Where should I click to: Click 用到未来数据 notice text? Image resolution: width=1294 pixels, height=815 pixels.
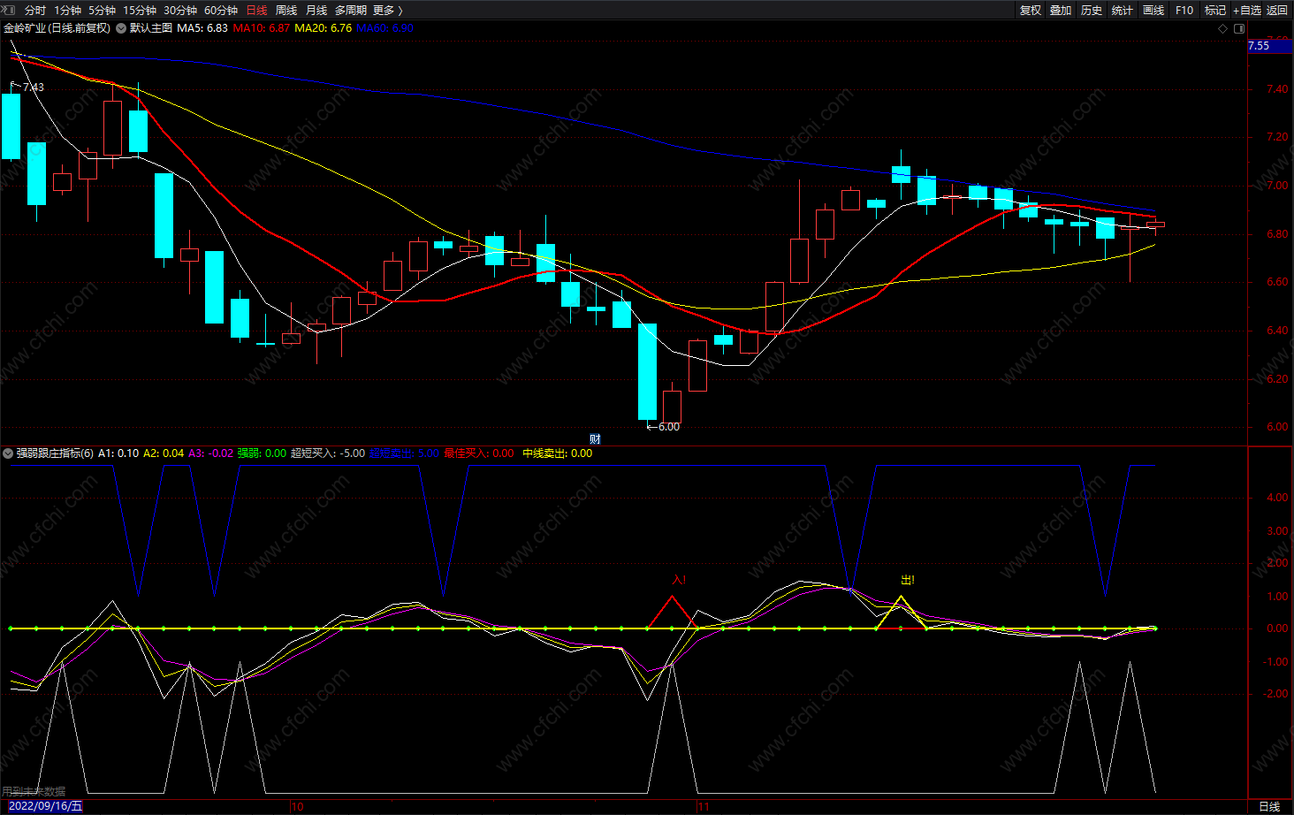tap(34, 792)
